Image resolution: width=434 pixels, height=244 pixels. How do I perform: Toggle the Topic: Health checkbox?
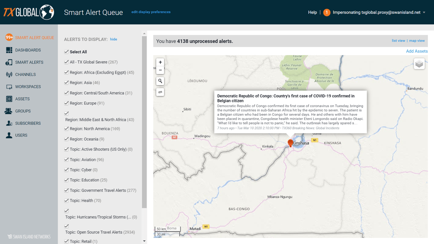point(66,201)
